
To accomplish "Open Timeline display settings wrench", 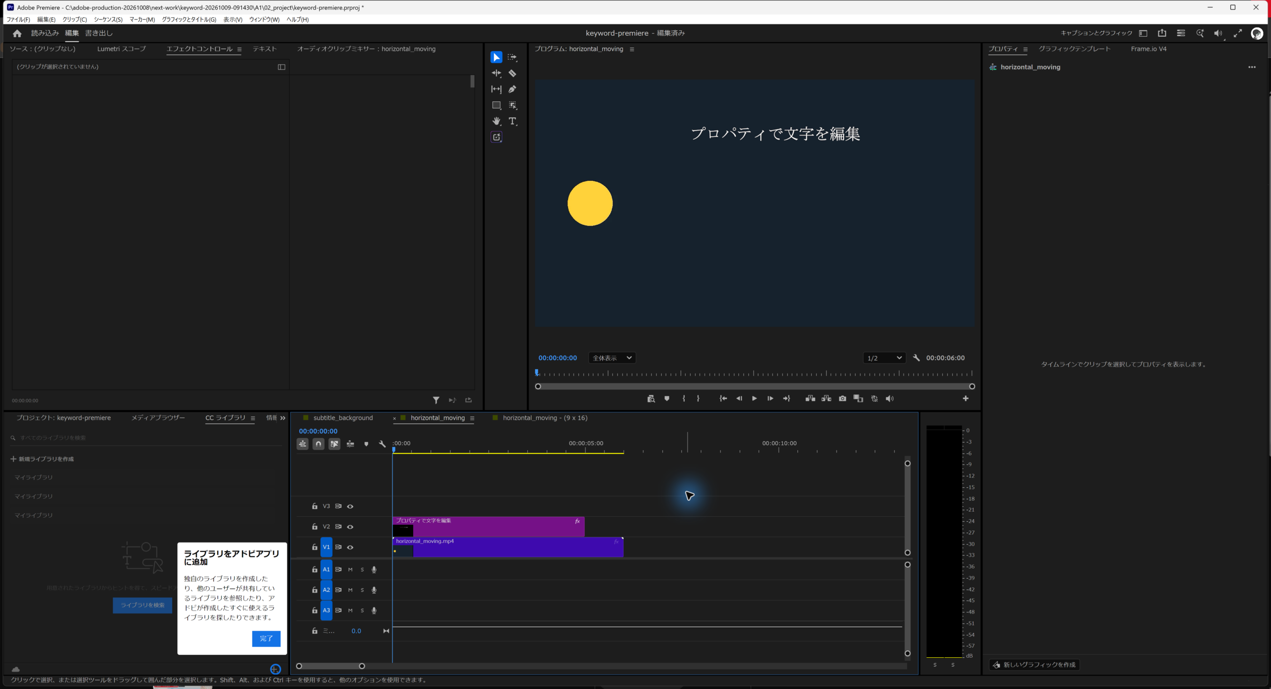I will click(382, 444).
